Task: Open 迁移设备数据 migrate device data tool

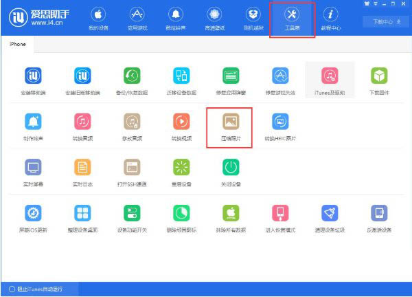Action: (181, 81)
